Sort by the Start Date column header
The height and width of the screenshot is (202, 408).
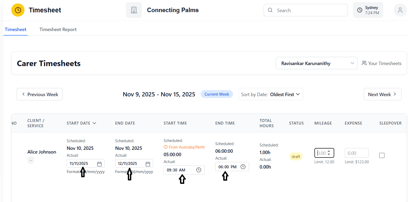tap(81, 123)
